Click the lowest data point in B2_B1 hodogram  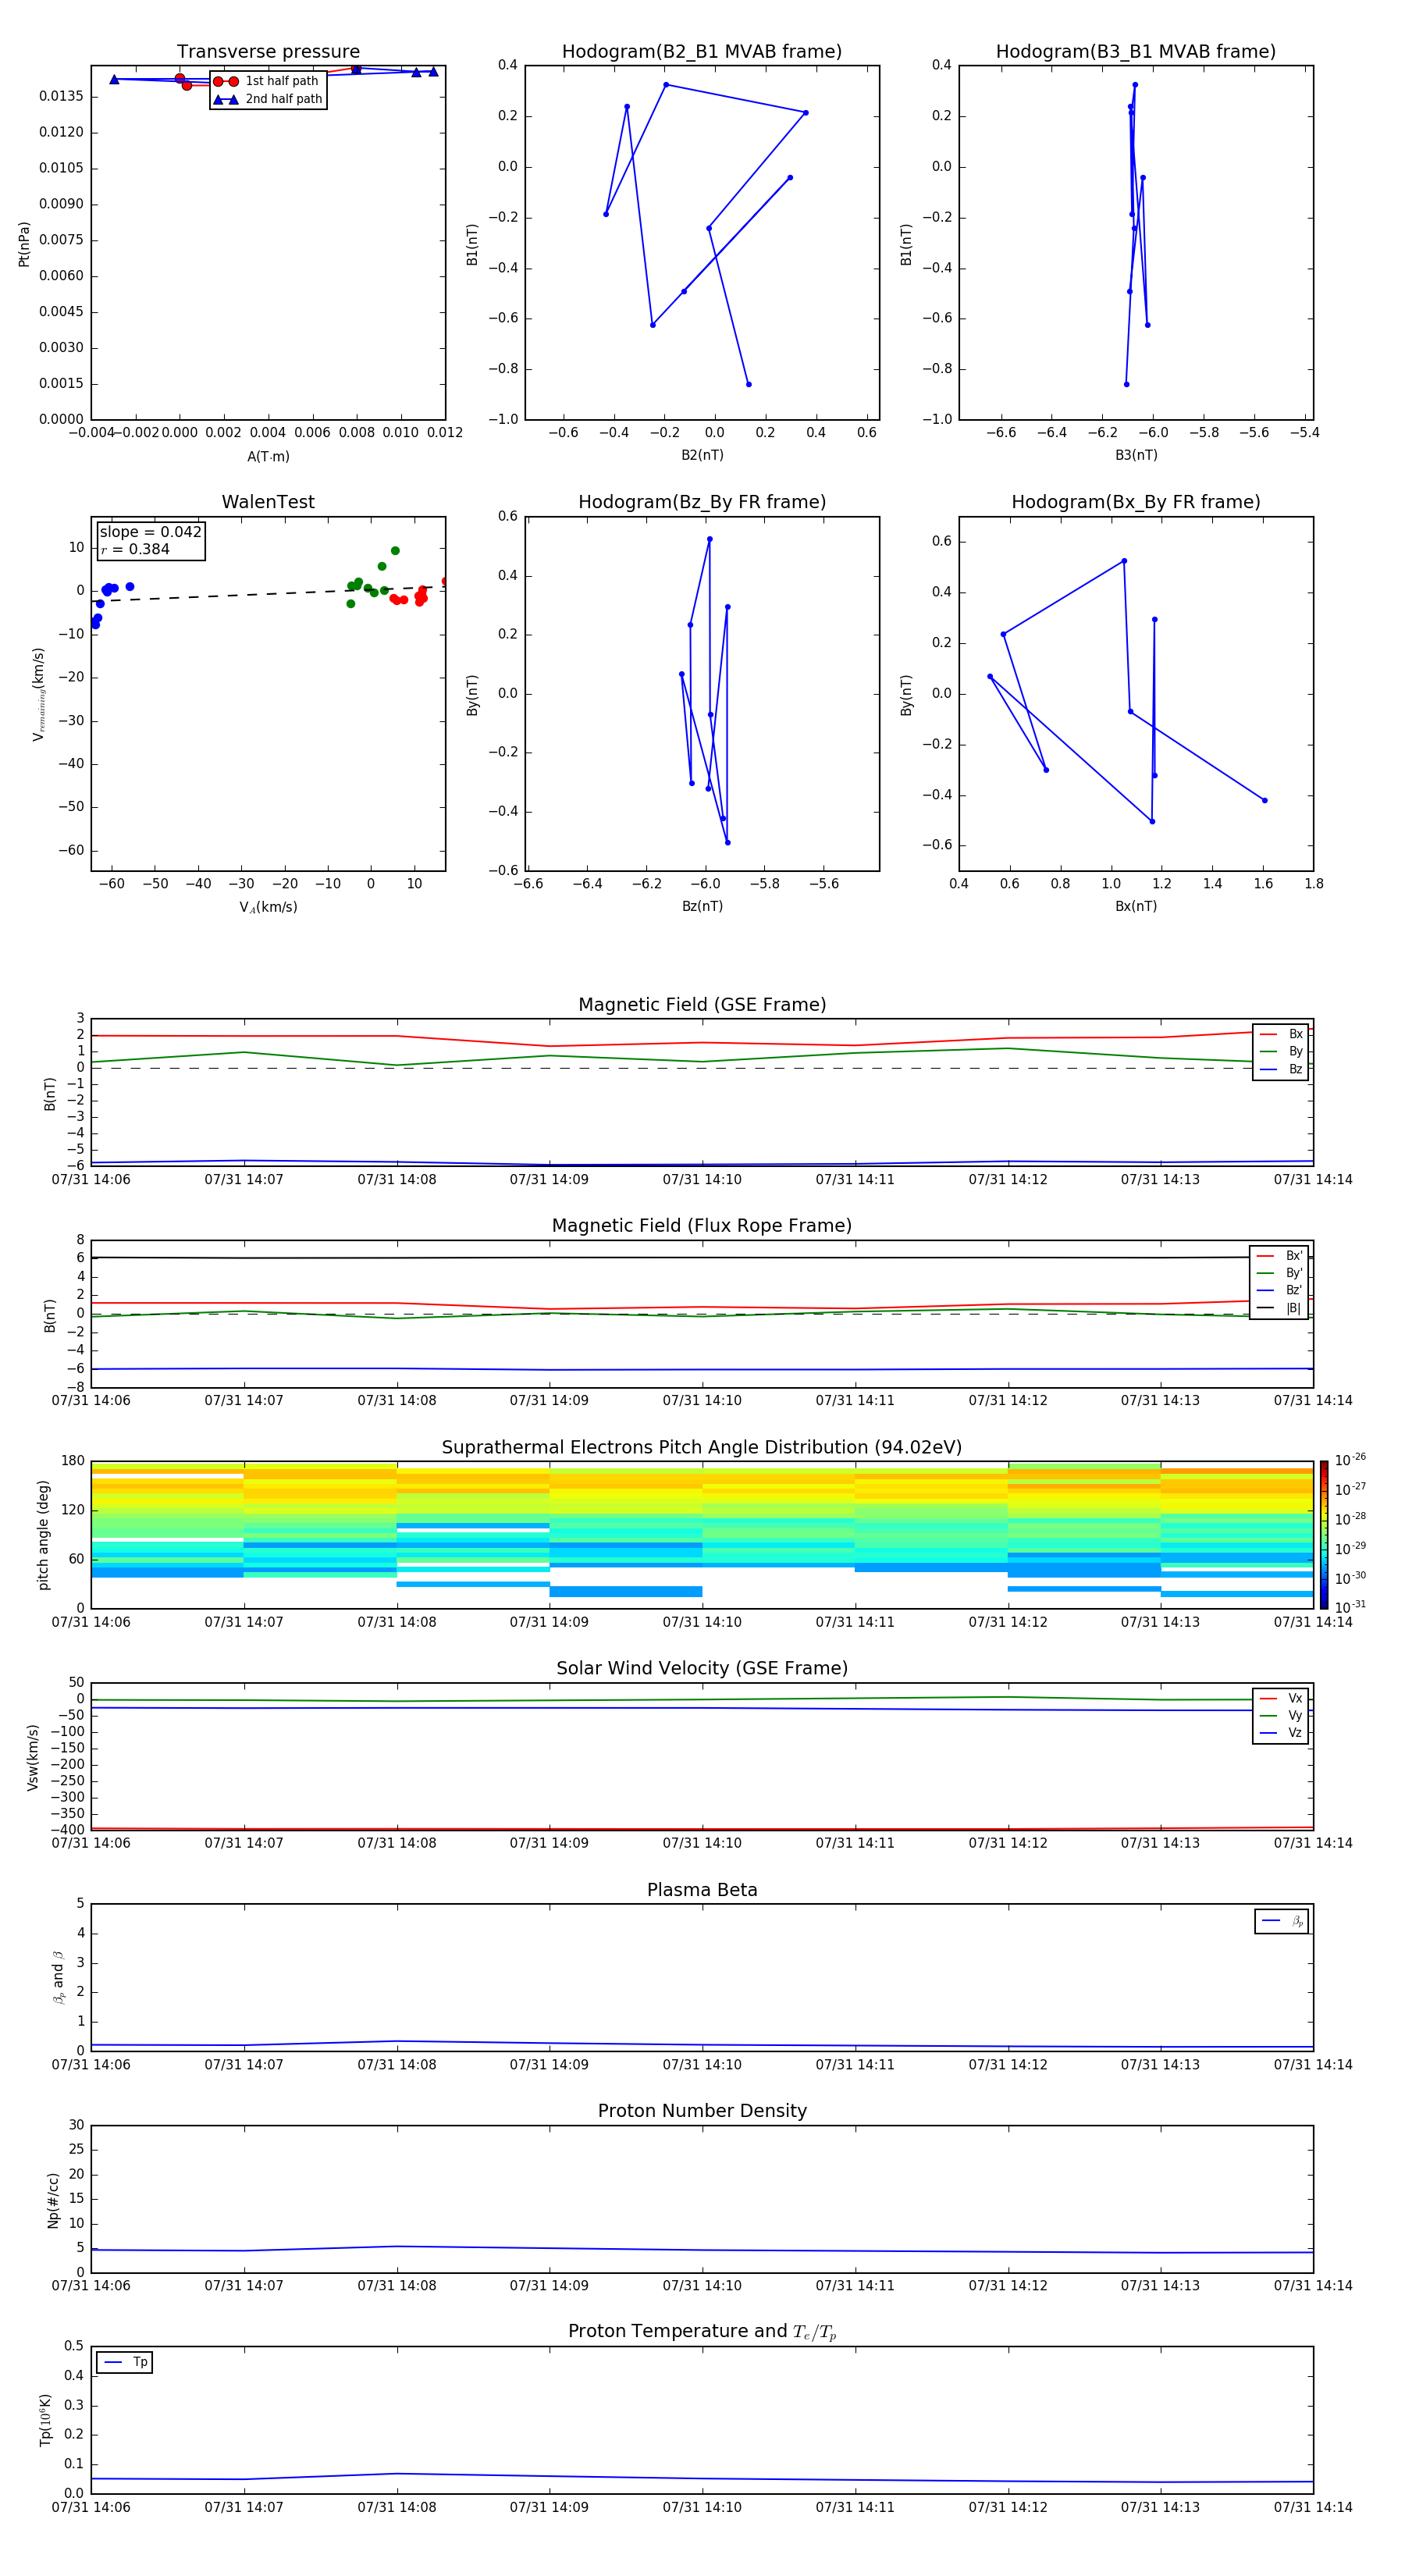pos(748,384)
